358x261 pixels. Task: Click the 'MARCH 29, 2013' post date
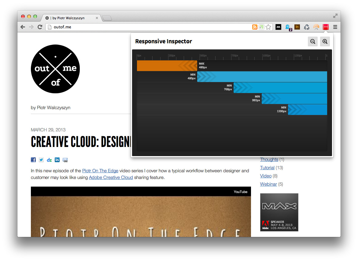click(48, 130)
